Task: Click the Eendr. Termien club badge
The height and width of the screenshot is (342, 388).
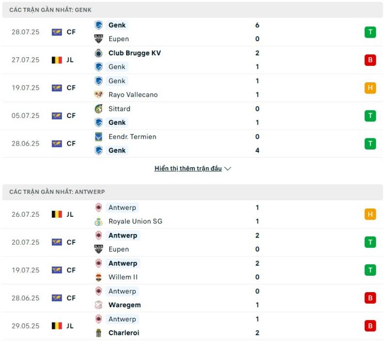Action: 98,137
